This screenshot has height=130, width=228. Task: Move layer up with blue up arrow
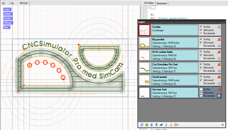click(151, 125)
